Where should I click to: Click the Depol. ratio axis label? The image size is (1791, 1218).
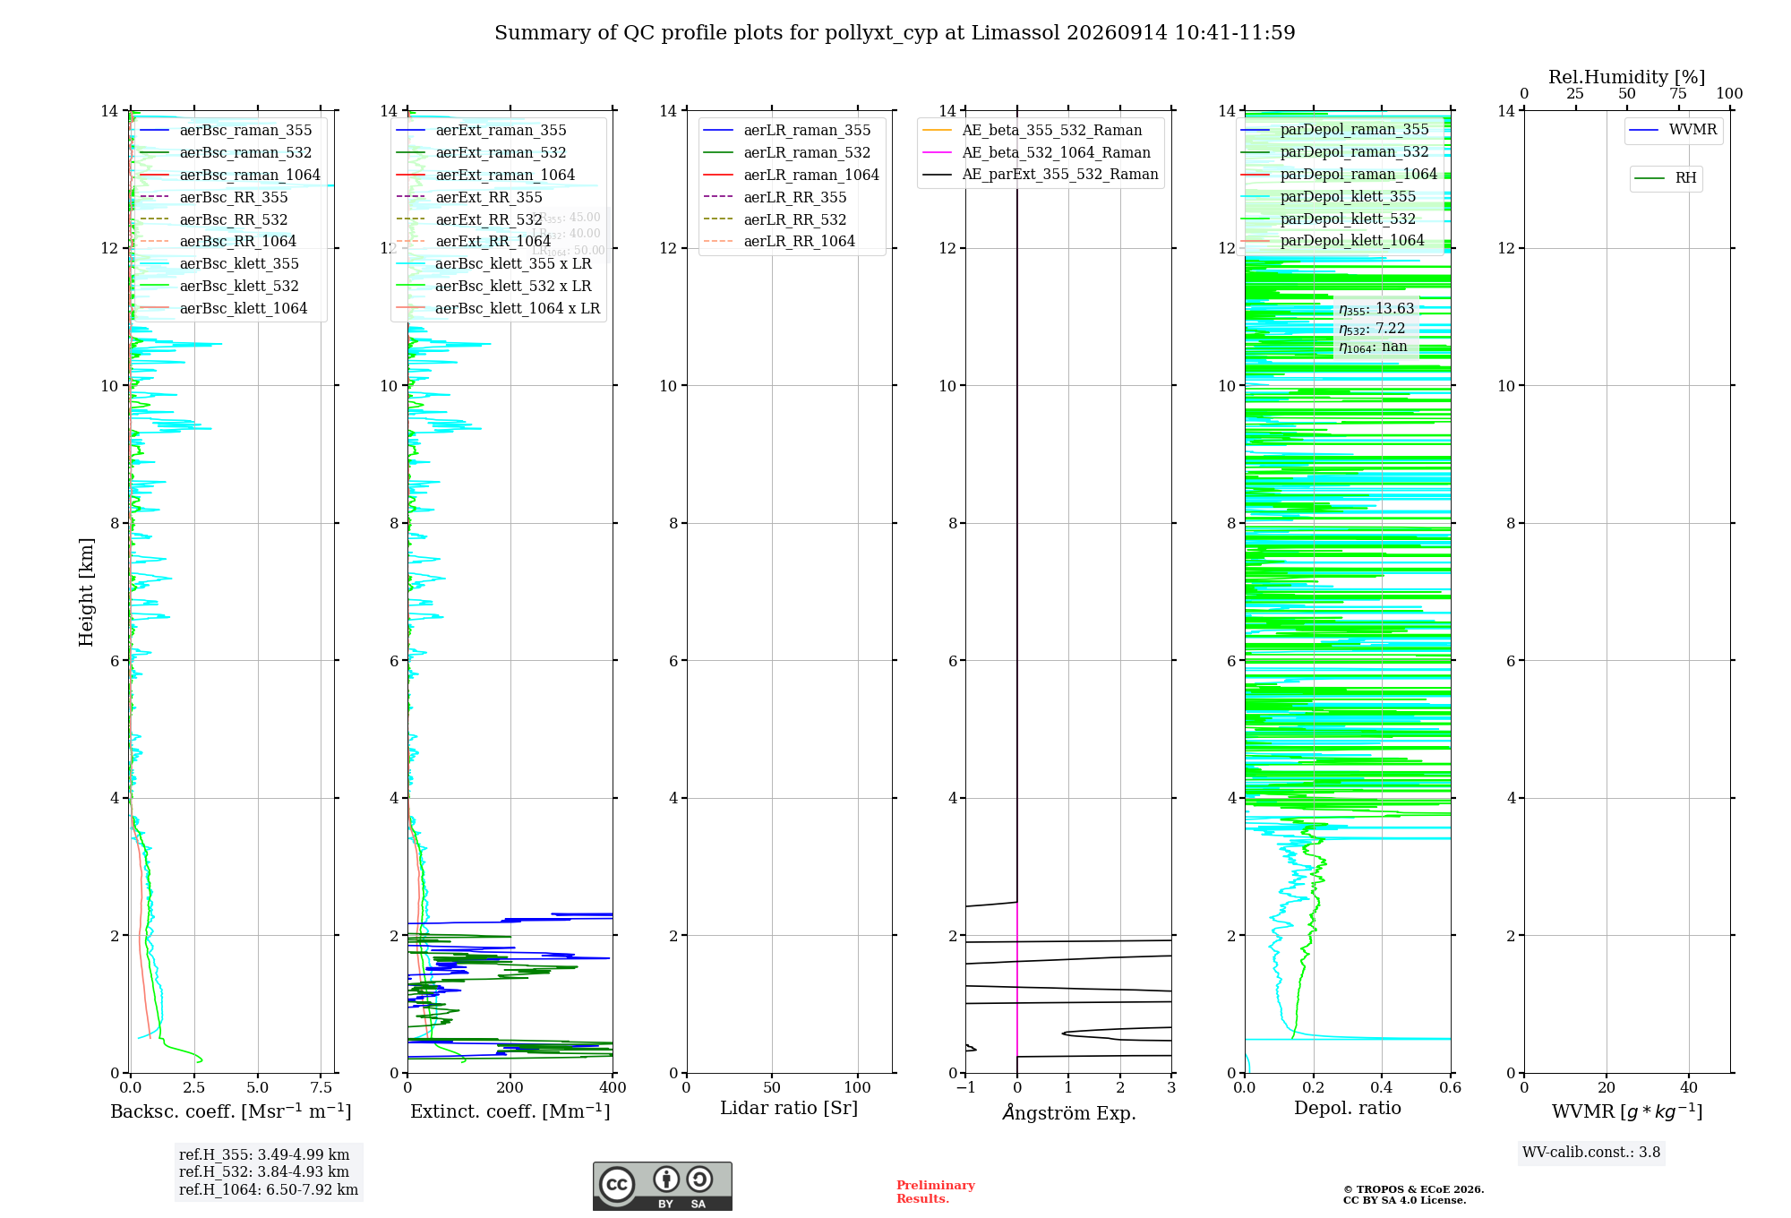point(1348,1109)
